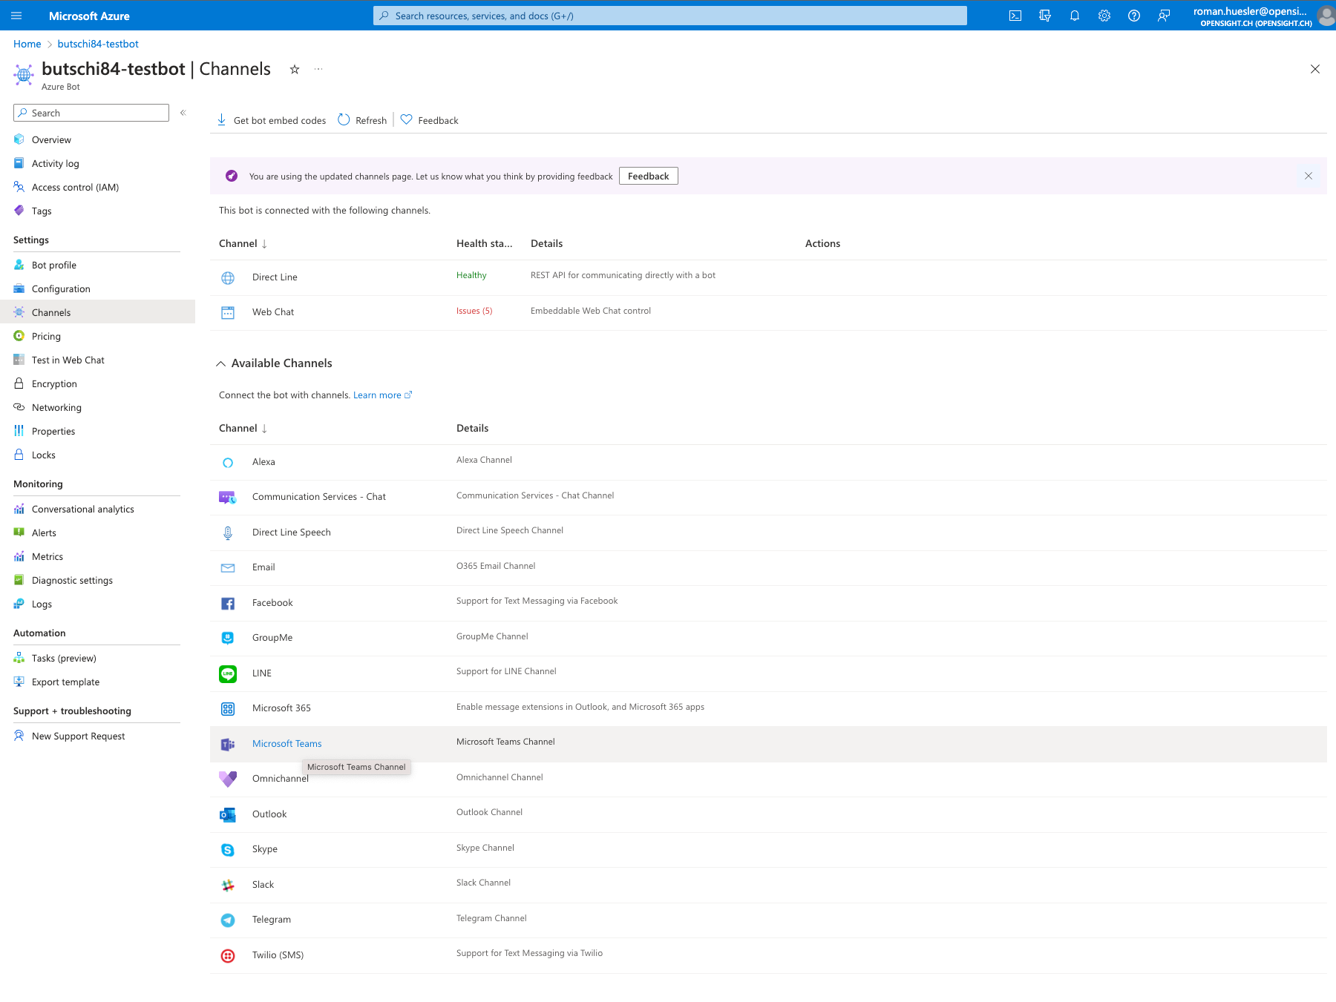
Task: Click Get bot embed codes
Action: tap(272, 120)
